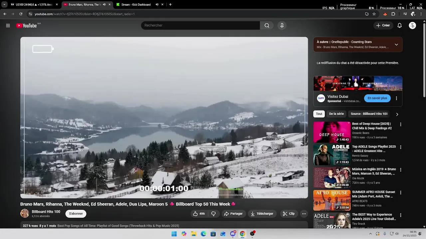Open site information icon in address bar
426x239 pixels.
30,14
